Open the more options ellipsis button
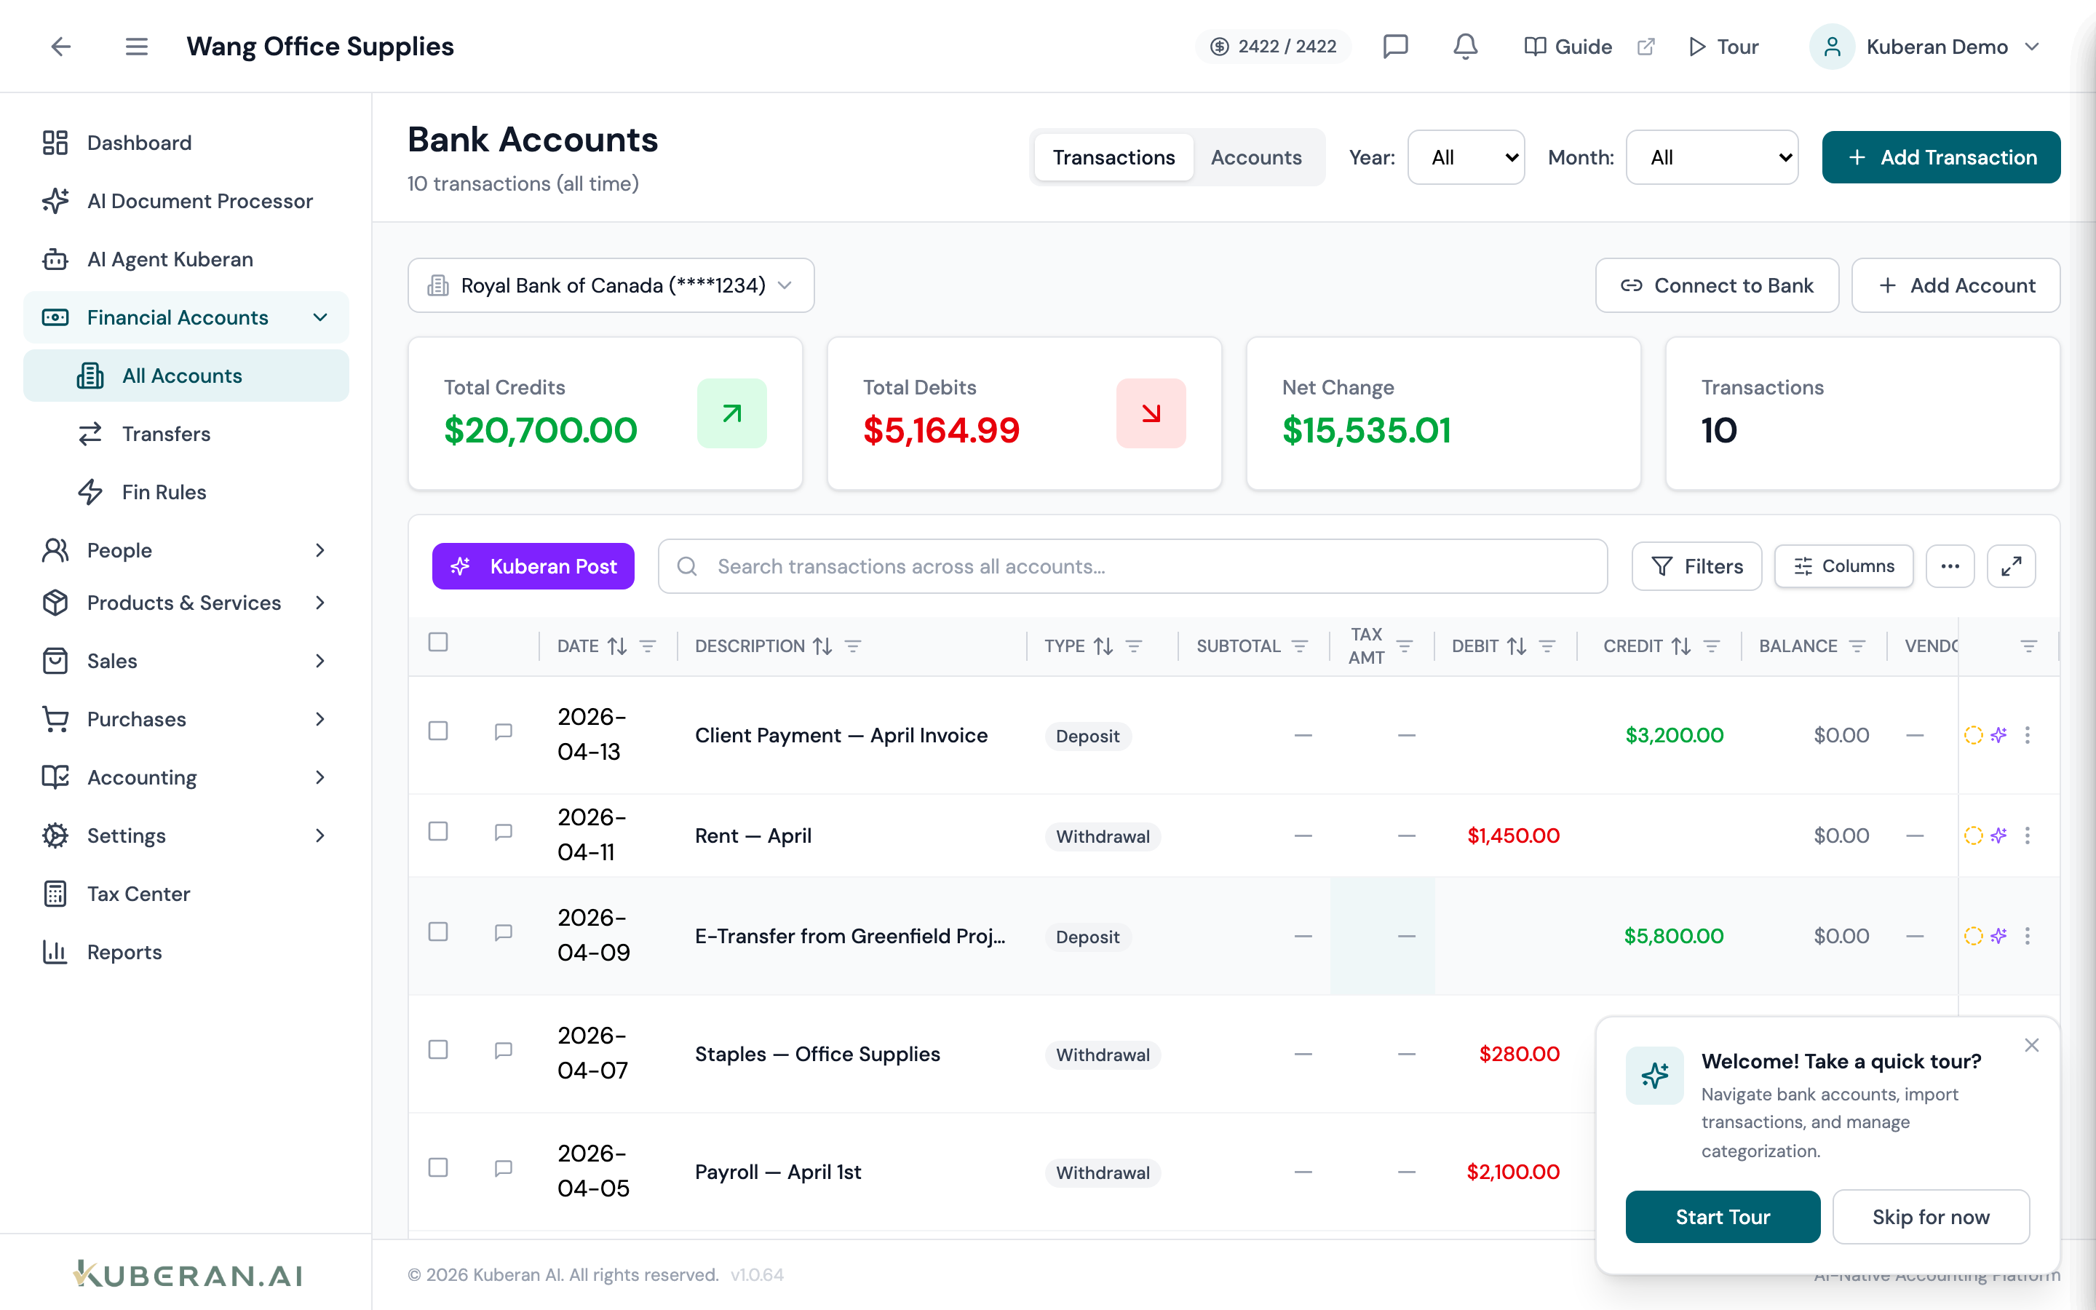The height and width of the screenshot is (1310, 2096). [x=1950, y=565]
